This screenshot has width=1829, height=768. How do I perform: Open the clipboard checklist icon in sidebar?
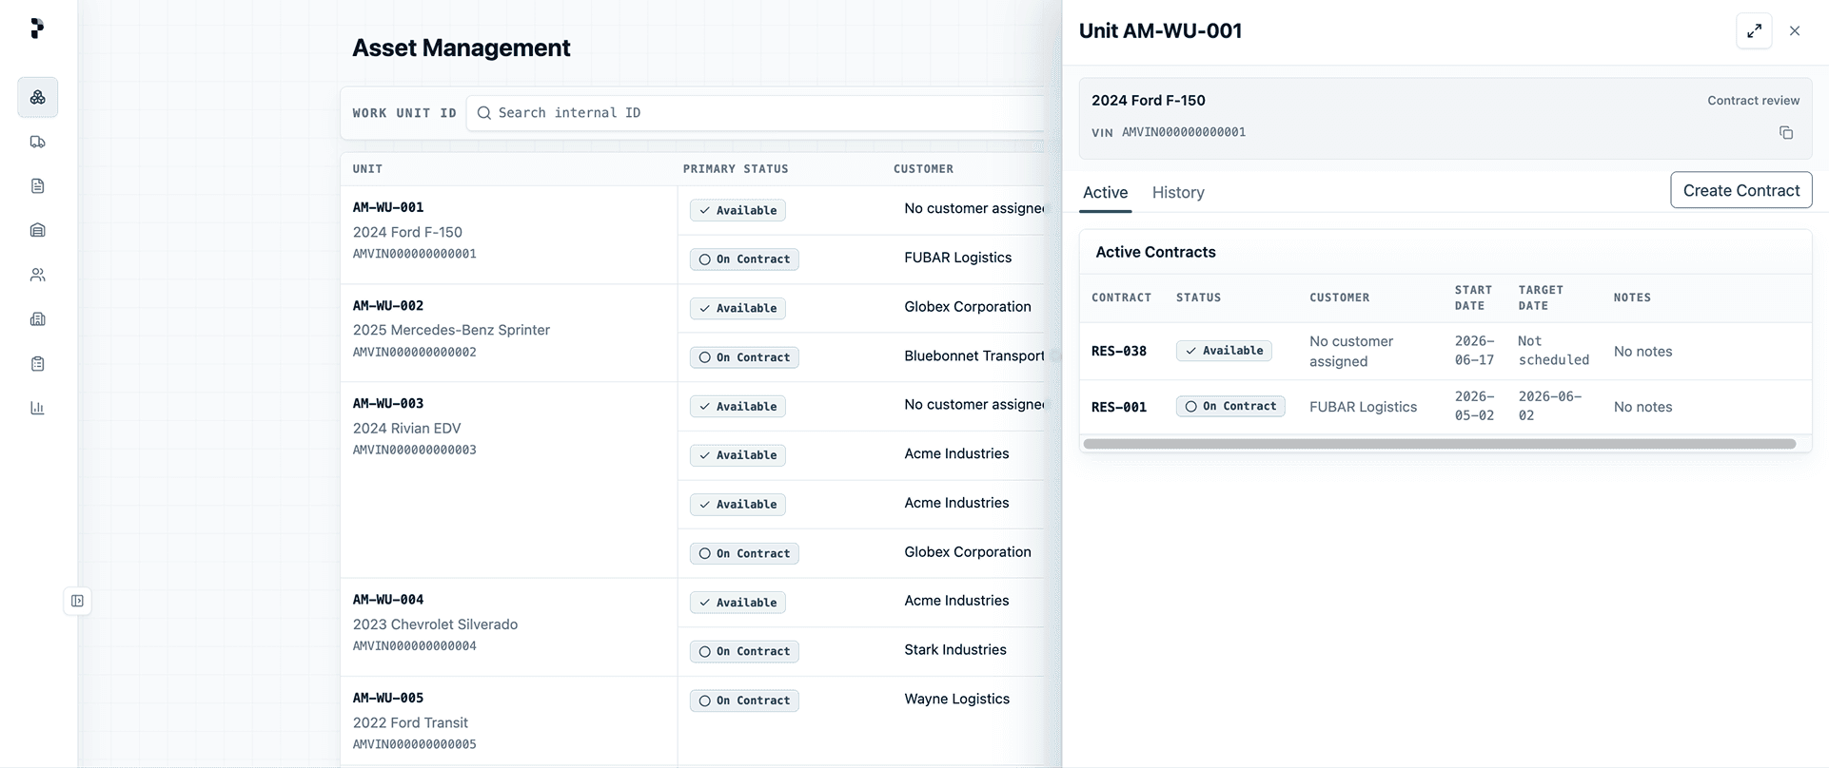click(38, 364)
